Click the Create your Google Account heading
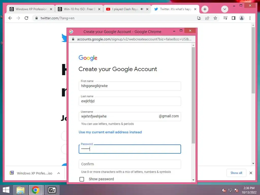The width and height of the screenshot is (260, 195). pos(118,69)
